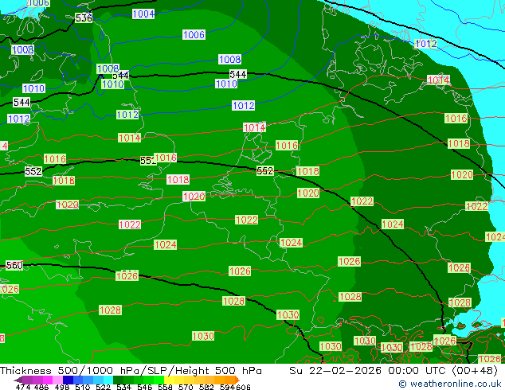
Task: Click the blue 1004 isobar label
Action: point(143,14)
